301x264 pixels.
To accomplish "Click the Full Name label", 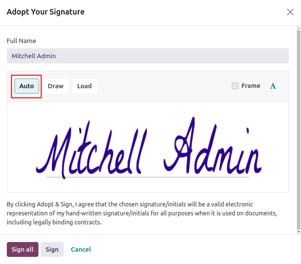I will click(21, 41).
